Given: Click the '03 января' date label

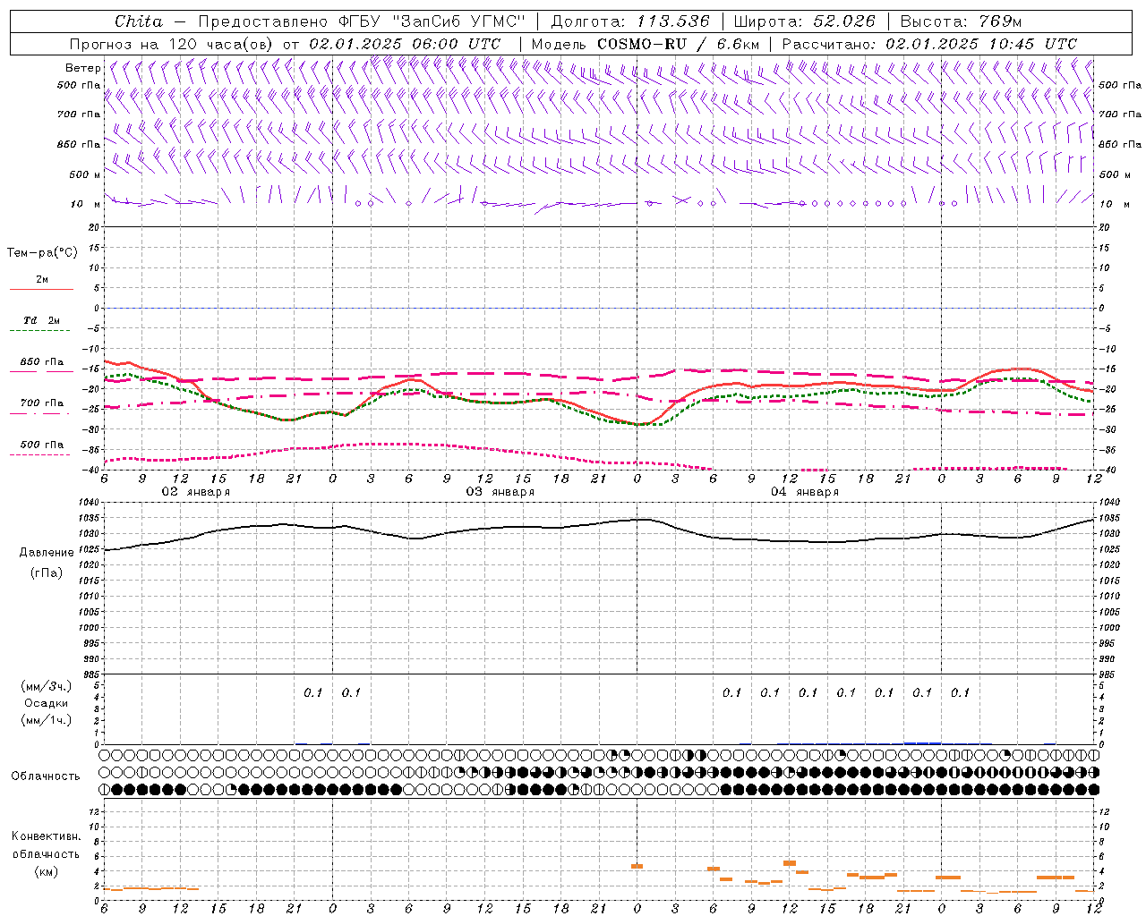Looking at the screenshot, I should coord(500,492).
